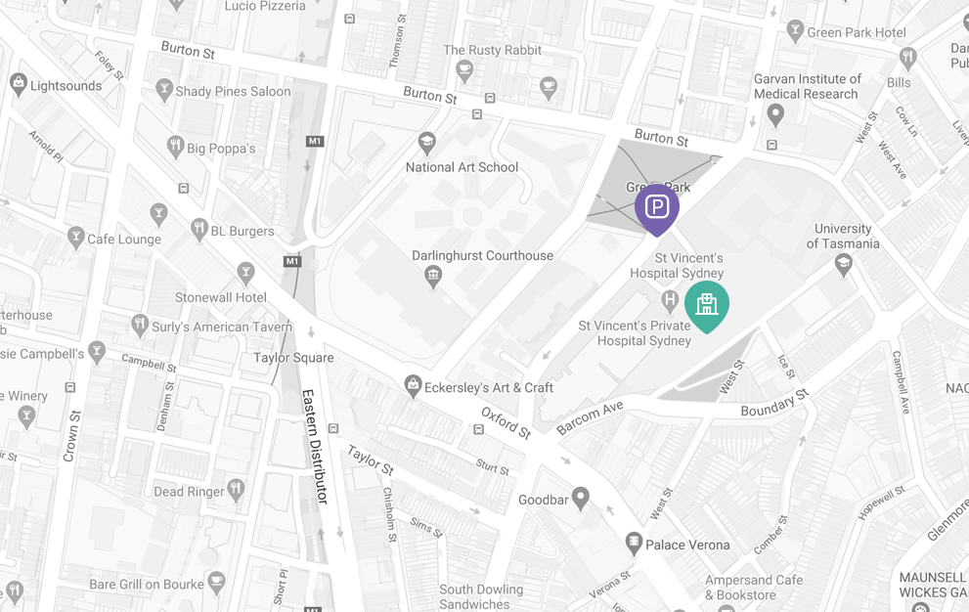This screenshot has width=969, height=612.
Task: Click the purple parking pin marker
Action: 657,209
